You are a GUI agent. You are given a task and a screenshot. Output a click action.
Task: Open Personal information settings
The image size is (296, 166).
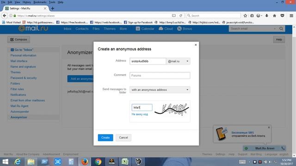point(24,55)
